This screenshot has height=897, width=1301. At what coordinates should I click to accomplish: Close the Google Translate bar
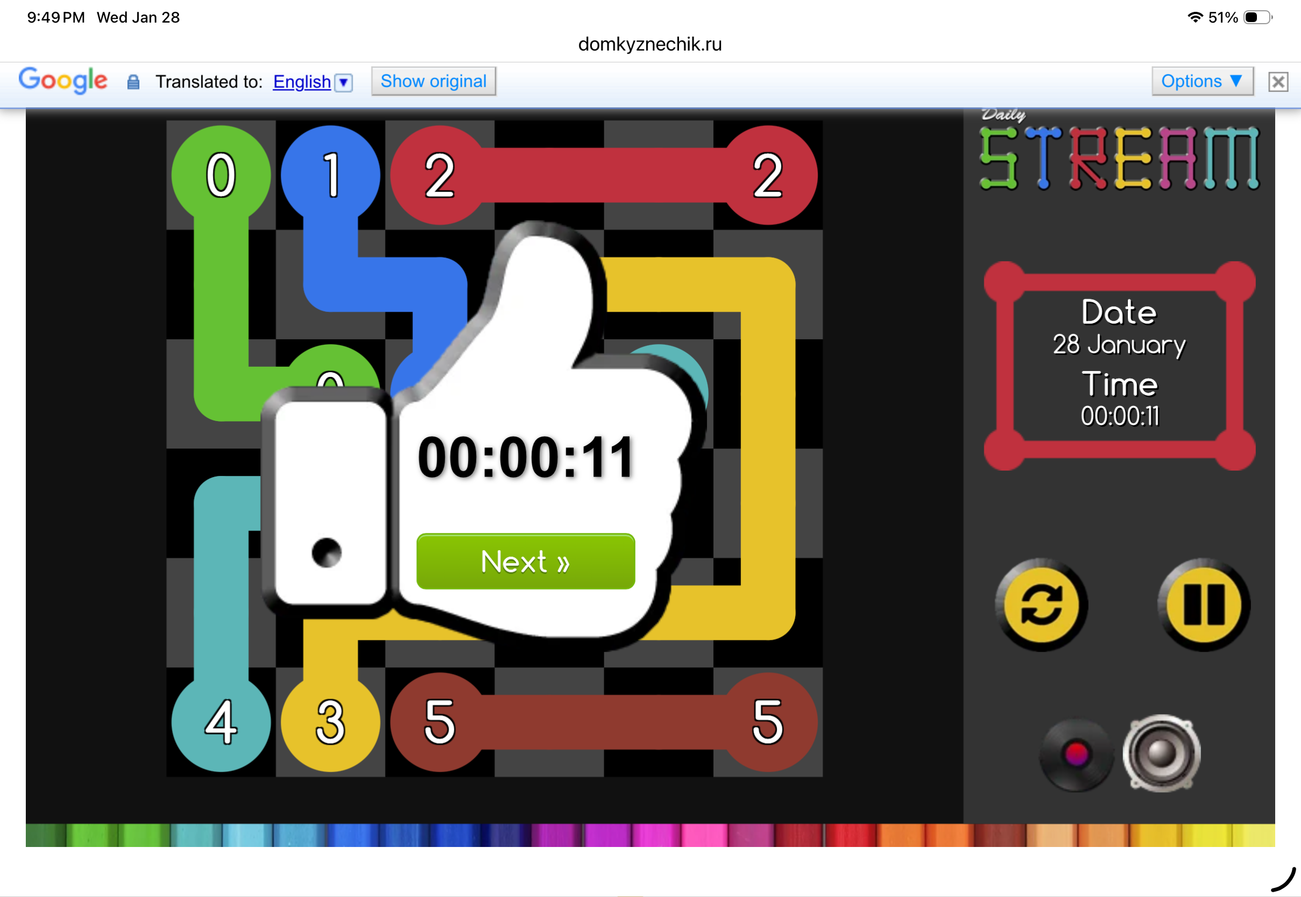tap(1278, 82)
